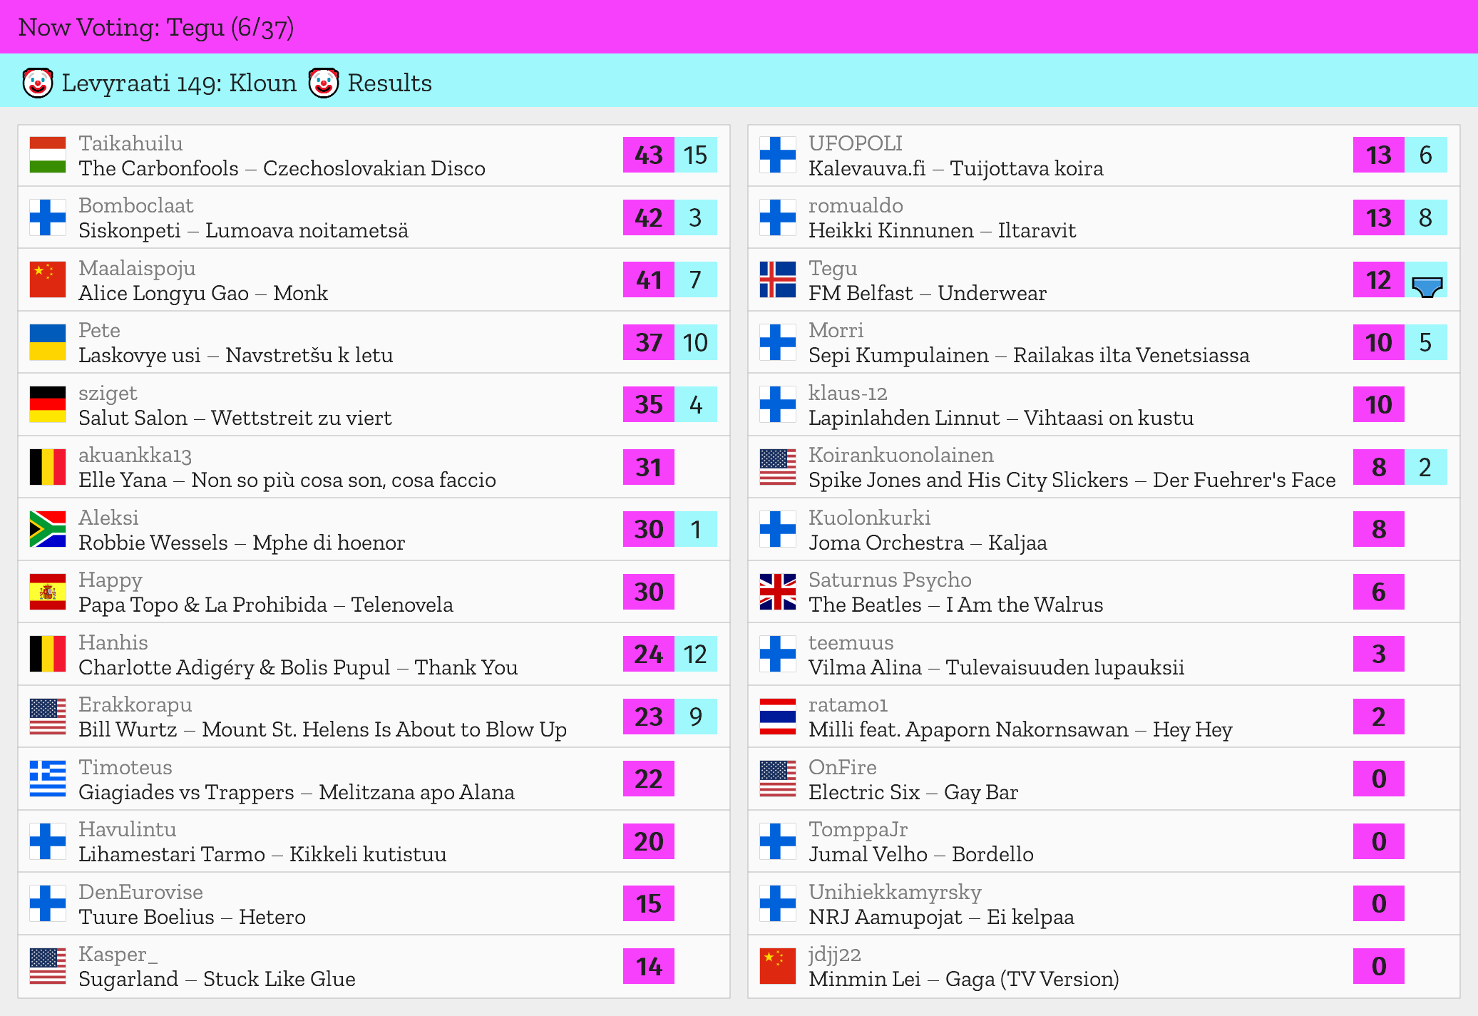Click the magenta 43 score box

click(x=649, y=155)
